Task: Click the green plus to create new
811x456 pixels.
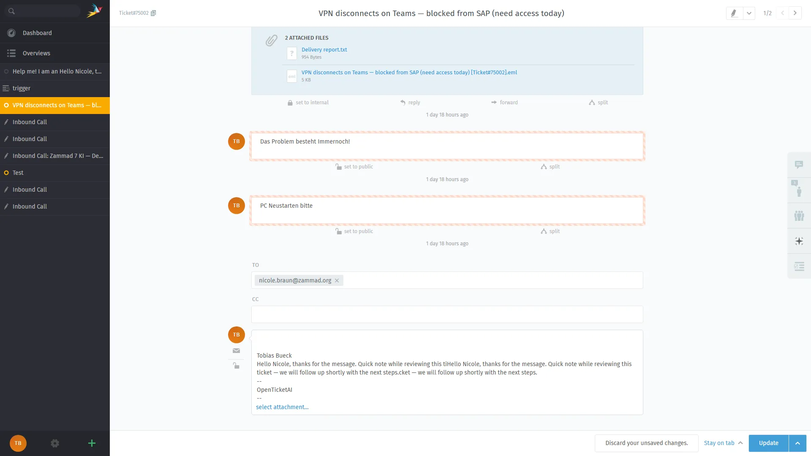Action: click(92, 443)
